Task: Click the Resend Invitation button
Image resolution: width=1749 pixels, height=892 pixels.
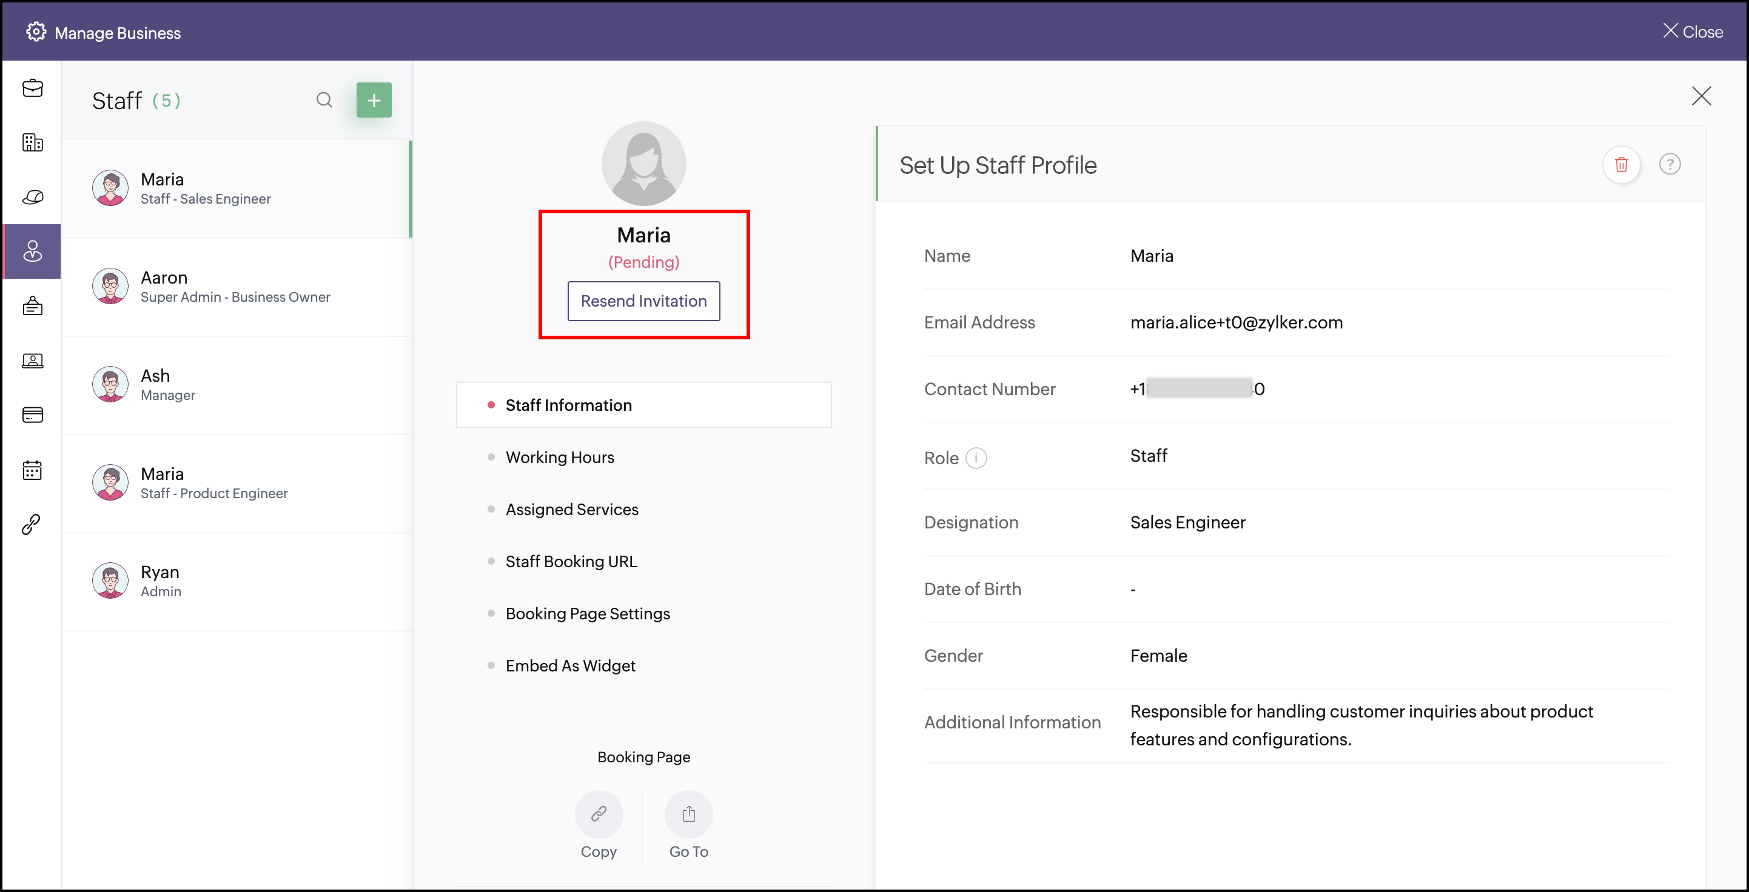Action: coord(643,301)
